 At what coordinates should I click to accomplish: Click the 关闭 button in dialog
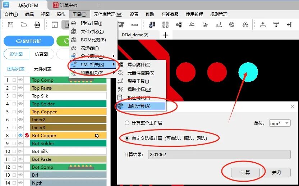276,172
